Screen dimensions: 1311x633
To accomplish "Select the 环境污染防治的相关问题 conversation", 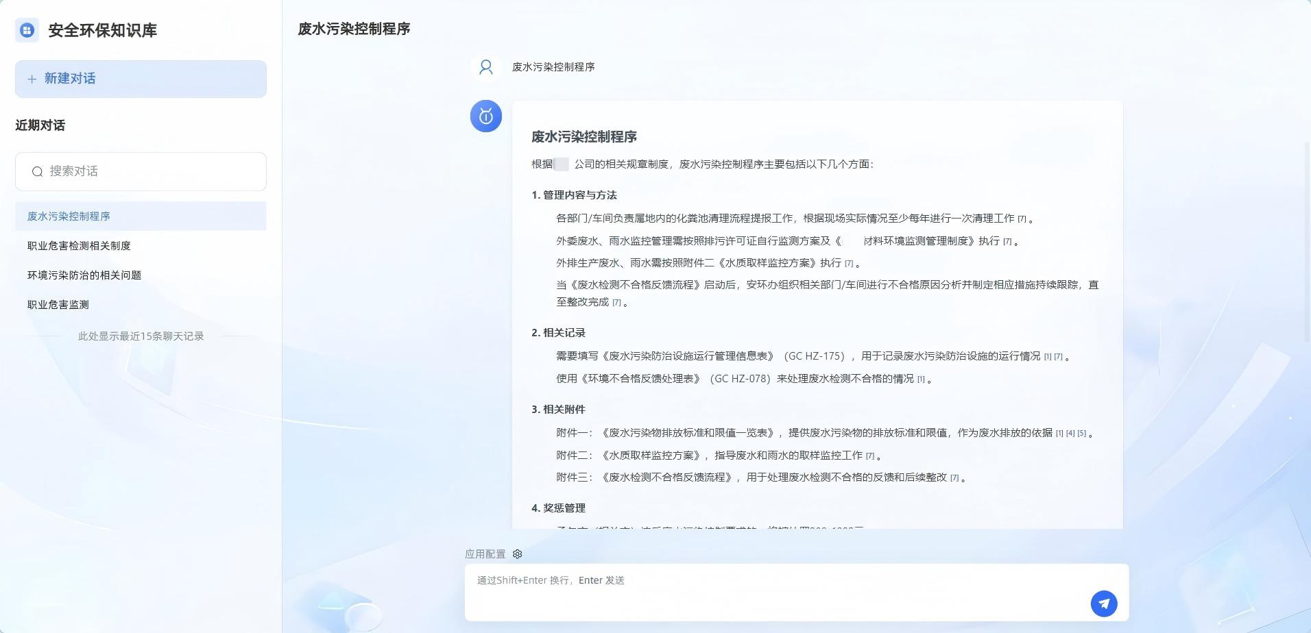I will [x=84, y=275].
